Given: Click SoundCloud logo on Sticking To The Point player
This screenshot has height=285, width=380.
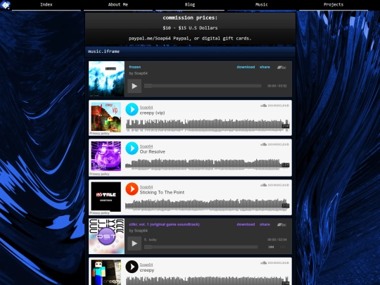Looking at the screenshot, I should pyautogui.click(x=274, y=185).
